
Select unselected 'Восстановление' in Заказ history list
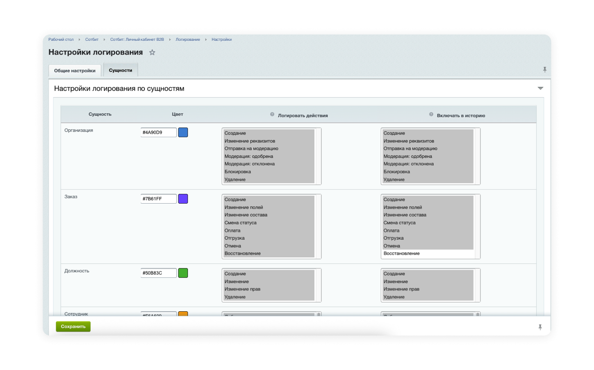point(428,253)
